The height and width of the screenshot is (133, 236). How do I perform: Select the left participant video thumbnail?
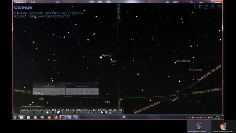[x=199, y=126]
